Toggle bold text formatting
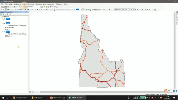178x100 pixels. [135, 9]
